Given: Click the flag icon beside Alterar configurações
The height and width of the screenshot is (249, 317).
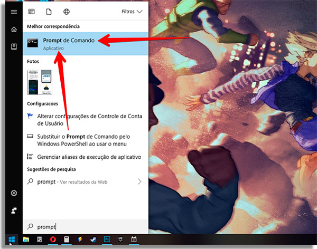Looking at the screenshot, I should pos(30,116).
